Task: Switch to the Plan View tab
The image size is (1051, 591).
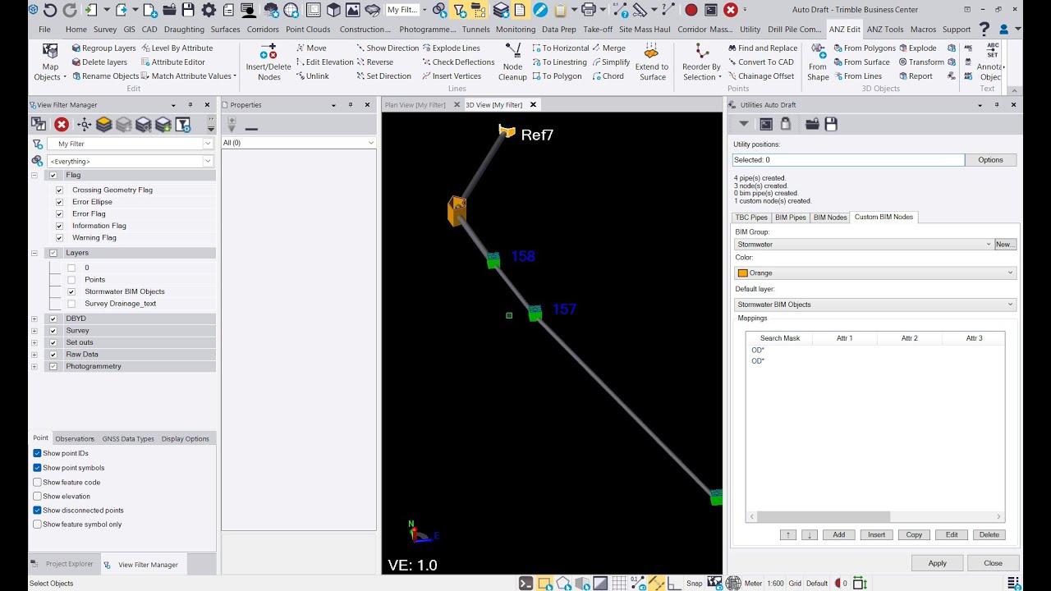Action: click(415, 104)
